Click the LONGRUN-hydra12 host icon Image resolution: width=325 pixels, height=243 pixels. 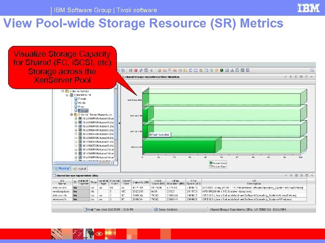pos(80,130)
